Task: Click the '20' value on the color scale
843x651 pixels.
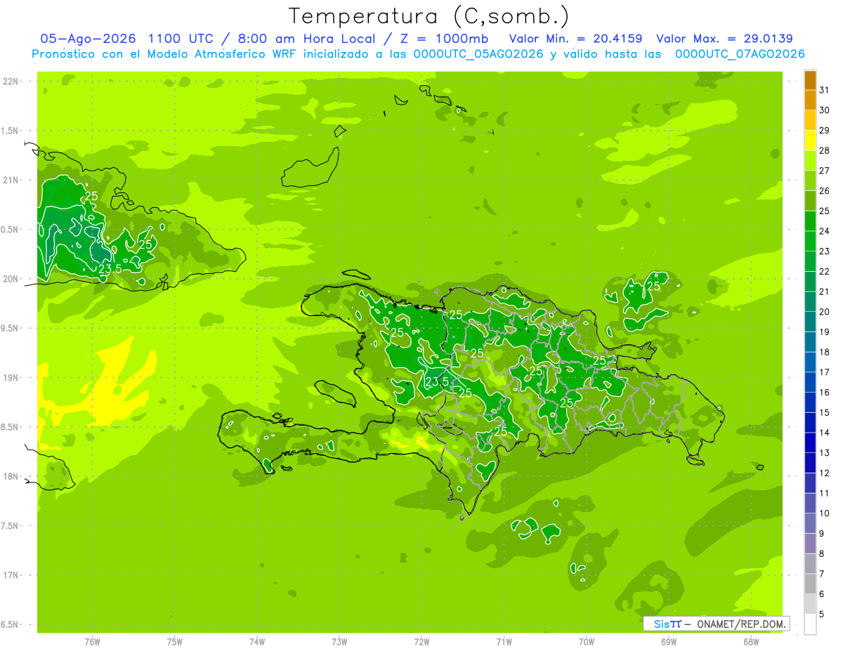Action: pos(824,311)
